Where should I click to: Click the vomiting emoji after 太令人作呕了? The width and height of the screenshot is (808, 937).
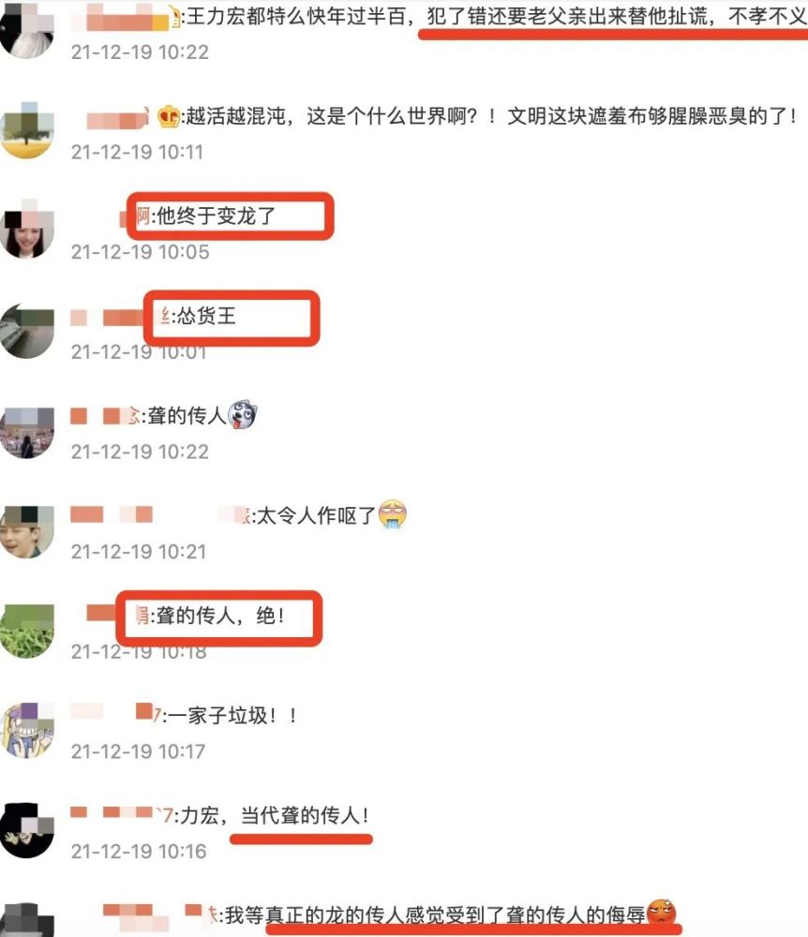click(x=393, y=514)
